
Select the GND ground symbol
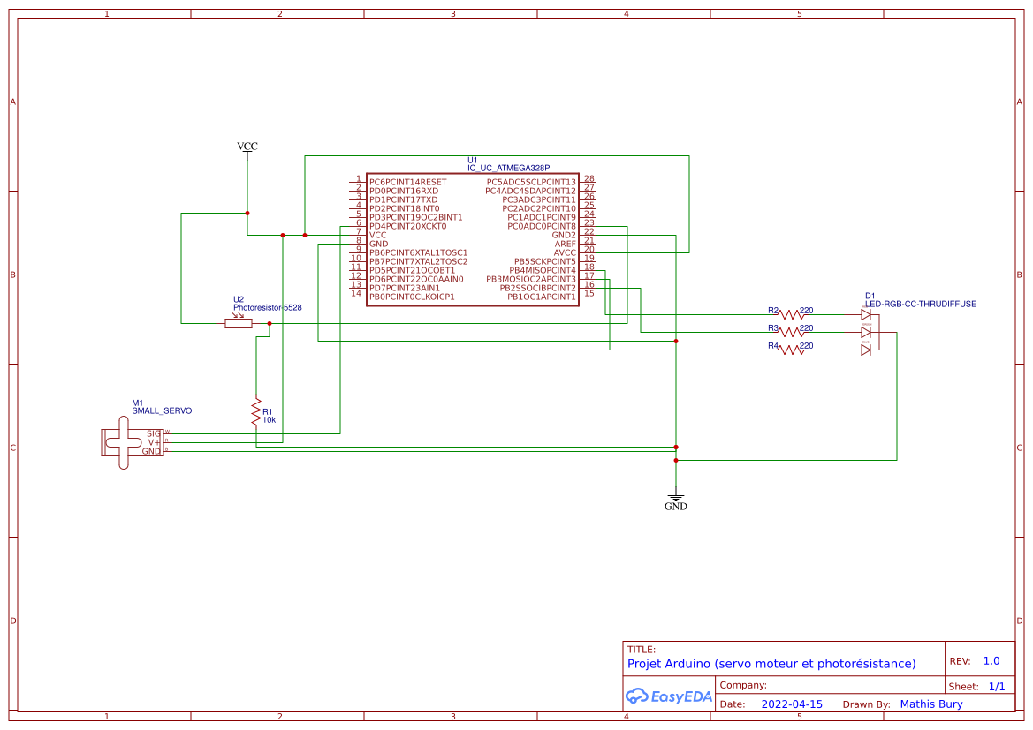676,501
